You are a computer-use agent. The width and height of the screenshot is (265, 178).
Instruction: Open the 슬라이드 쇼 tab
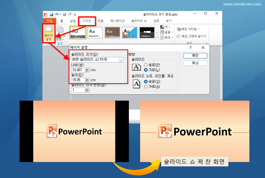click(x=139, y=21)
